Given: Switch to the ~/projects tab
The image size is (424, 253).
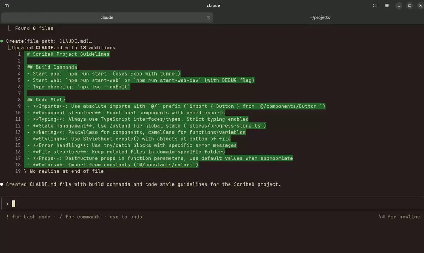Looking at the screenshot, I should click(x=319, y=17).
